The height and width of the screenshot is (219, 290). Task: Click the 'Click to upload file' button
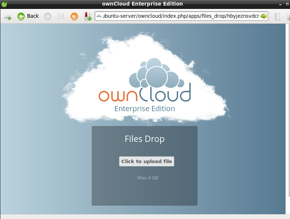click(x=146, y=162)
